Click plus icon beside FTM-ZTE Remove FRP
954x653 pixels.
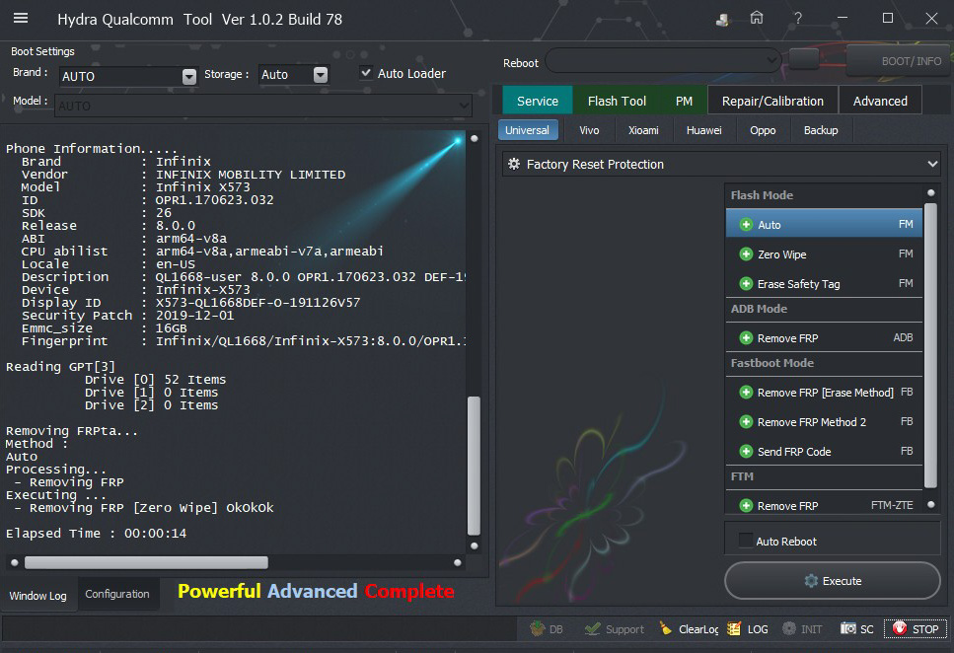[x=746, y=506]
